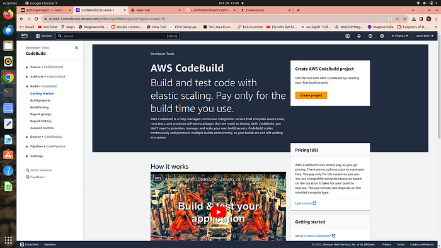441x248 pixels.
Task: Open the notifications bell
Action: 359,36
